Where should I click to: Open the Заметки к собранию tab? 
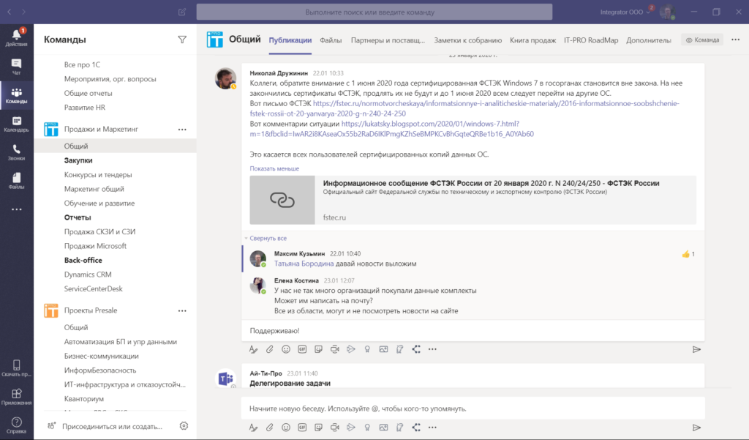pos(467,40)
